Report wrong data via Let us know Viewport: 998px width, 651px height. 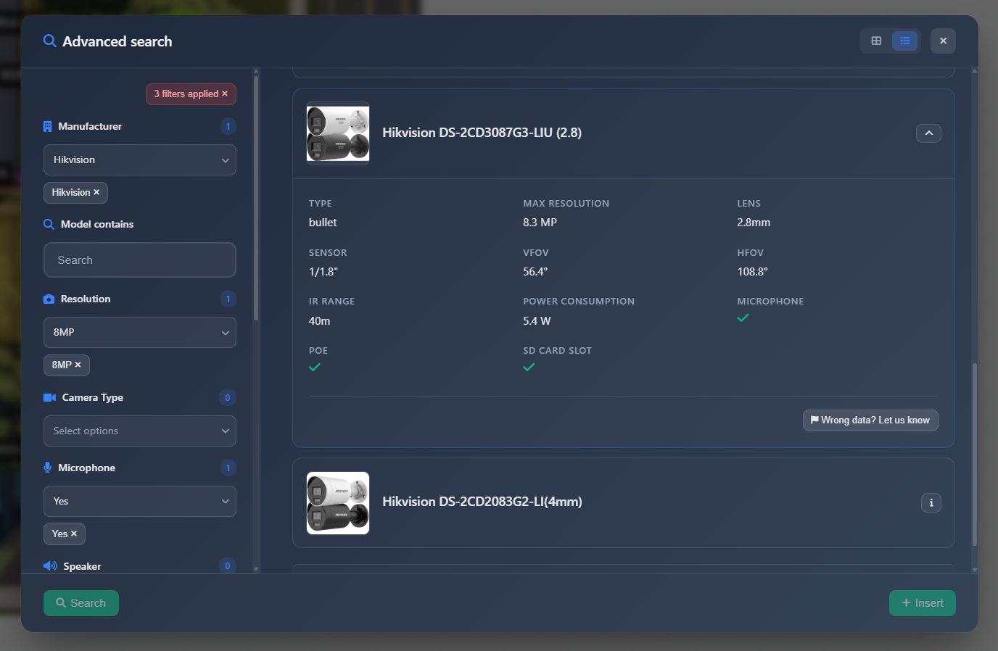(870, 420)
